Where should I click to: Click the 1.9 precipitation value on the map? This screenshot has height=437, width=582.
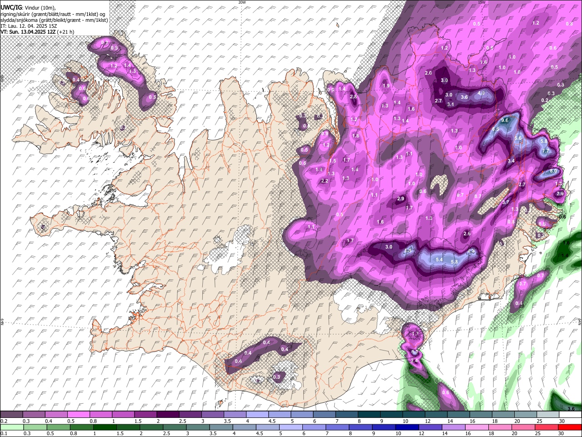[x=386, y=86]
